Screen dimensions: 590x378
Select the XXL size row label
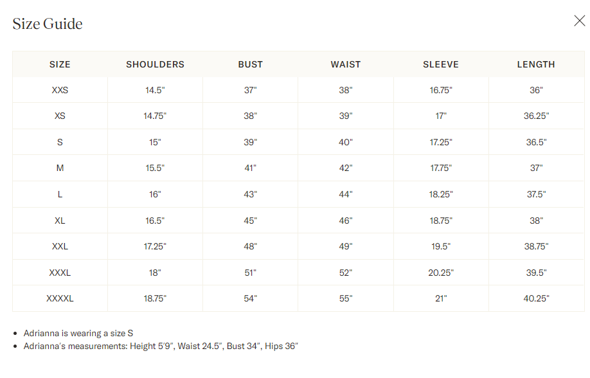click(60, 246)
